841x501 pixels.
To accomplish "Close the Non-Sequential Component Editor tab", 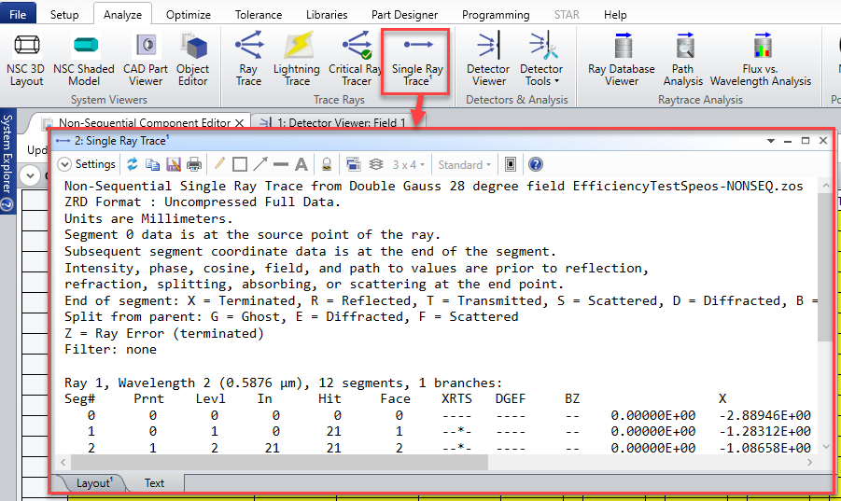I will [240, 123].
